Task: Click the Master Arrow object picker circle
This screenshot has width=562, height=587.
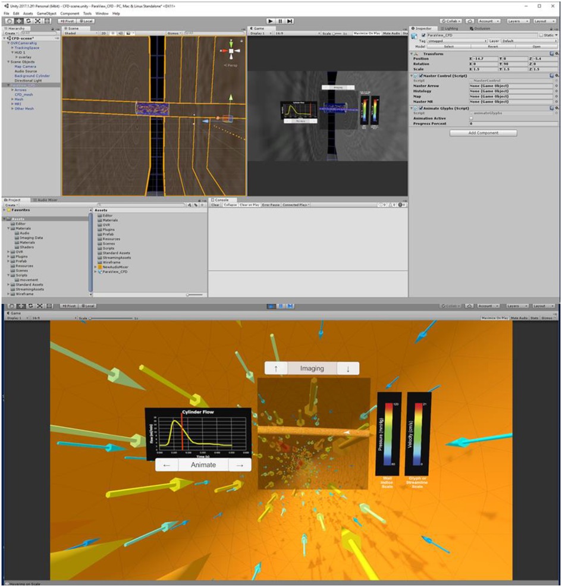Action: tap(556, 86)
